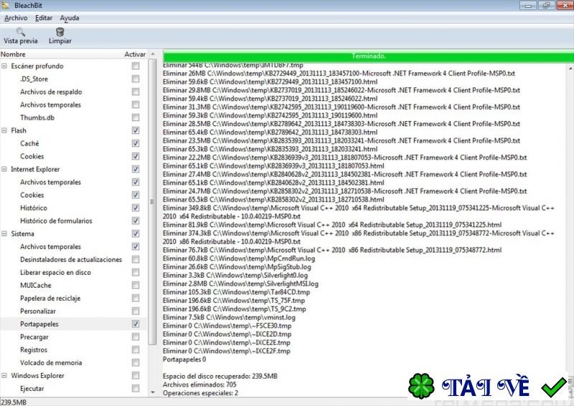
Task: Click the Activar column header
Action: pos(135,54)
